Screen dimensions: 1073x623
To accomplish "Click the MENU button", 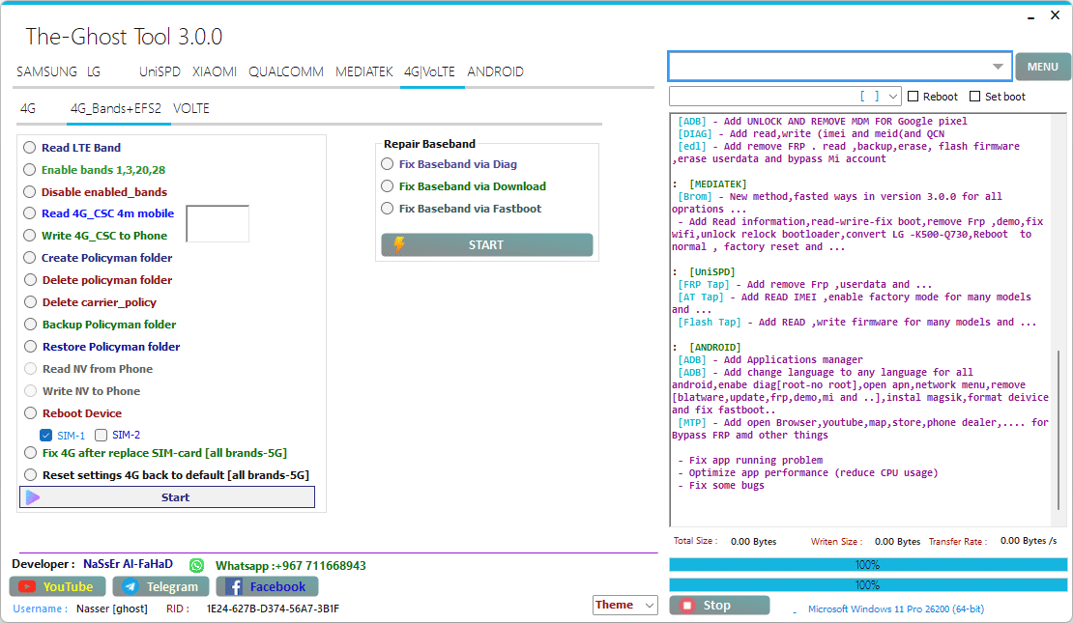I will point(1043,67).
